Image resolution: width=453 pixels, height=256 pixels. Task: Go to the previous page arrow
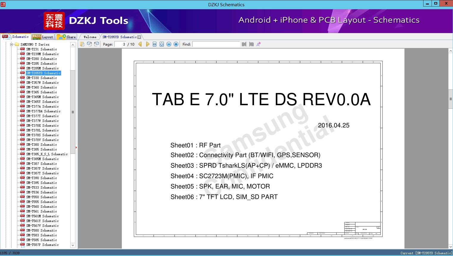point(140,44)
